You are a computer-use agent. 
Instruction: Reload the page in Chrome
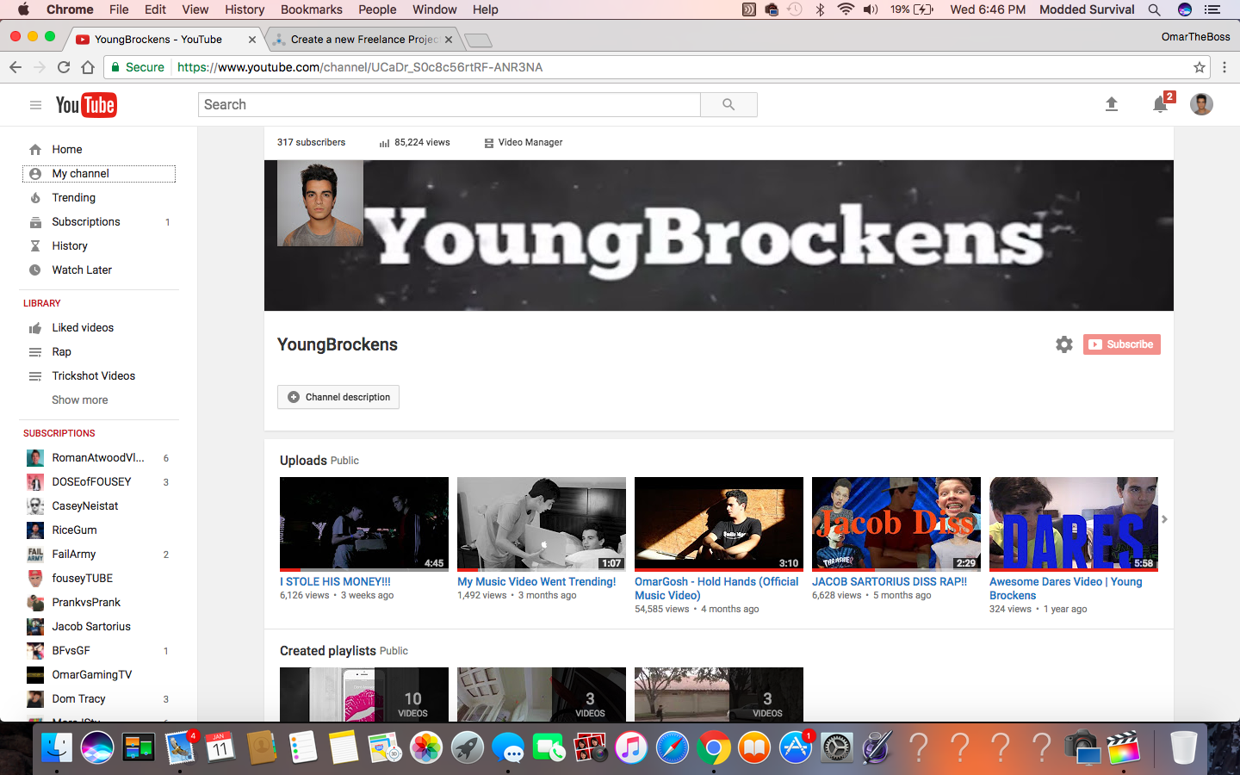(x=64, y=67)
